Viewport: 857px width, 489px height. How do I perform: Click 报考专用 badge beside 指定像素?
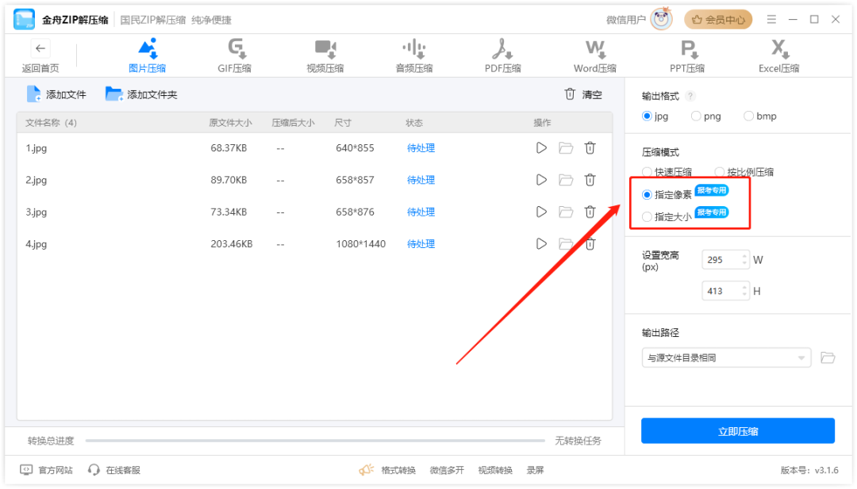(711, 190)
